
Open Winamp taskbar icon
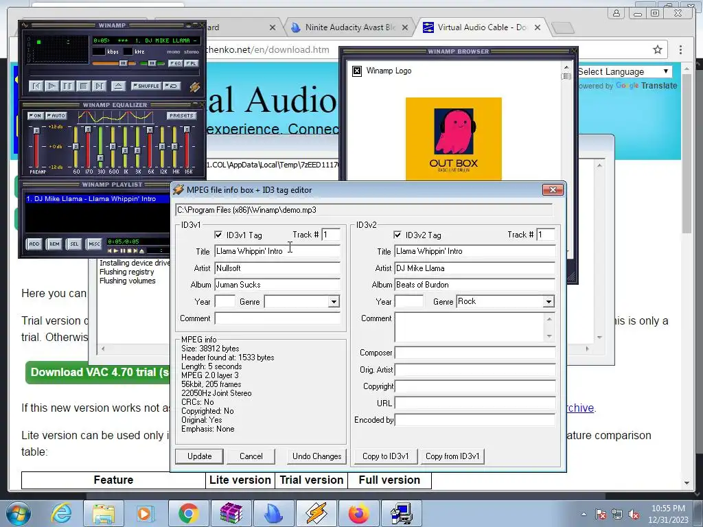(x=316, y=513)
